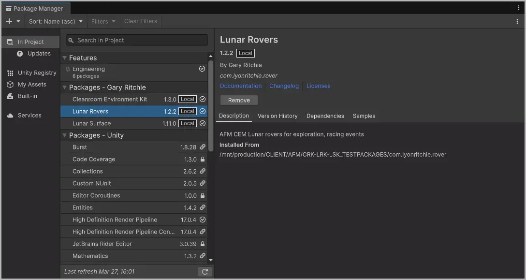Viewport: 526px width, 280px height.
Task: Click the More Options menu icon
Action: tap(518, 21)
